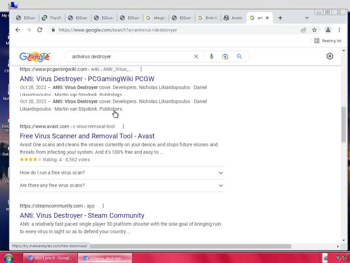Switch to the Error 4 tab
The image size is (350, 263).
point(208,18)
